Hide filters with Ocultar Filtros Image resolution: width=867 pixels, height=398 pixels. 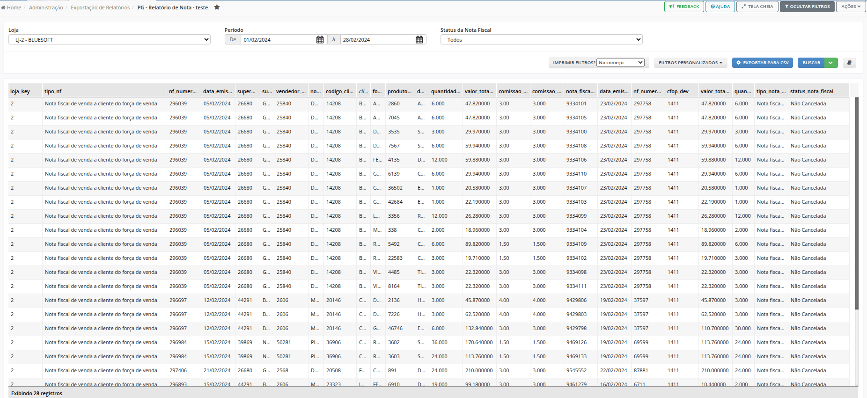807,7
